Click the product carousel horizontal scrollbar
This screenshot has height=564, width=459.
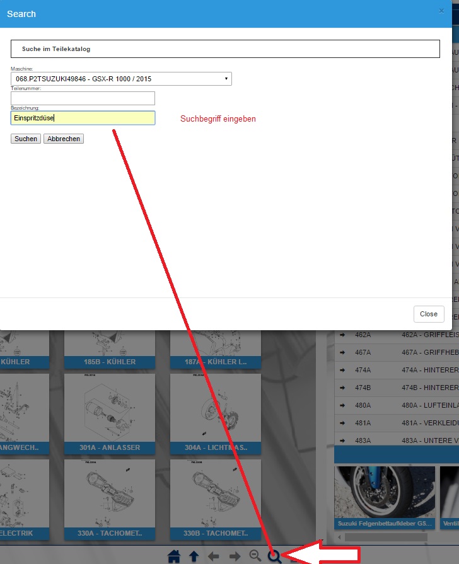tap(386, 537)
